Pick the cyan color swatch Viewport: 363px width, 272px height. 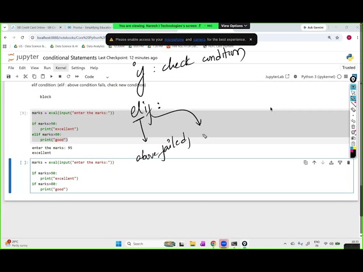tap(352, 148)
